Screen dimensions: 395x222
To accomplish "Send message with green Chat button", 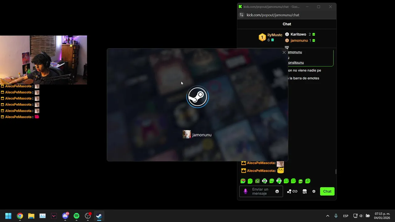I will (x=327, y=191).
